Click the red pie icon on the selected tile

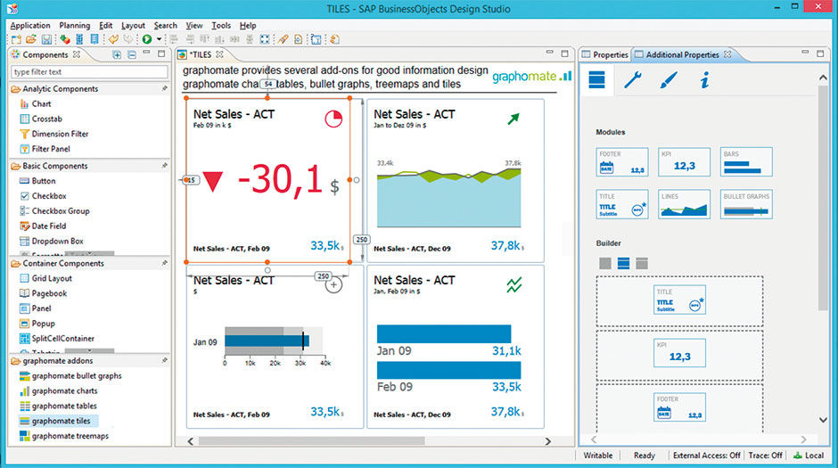pos(333,119)
